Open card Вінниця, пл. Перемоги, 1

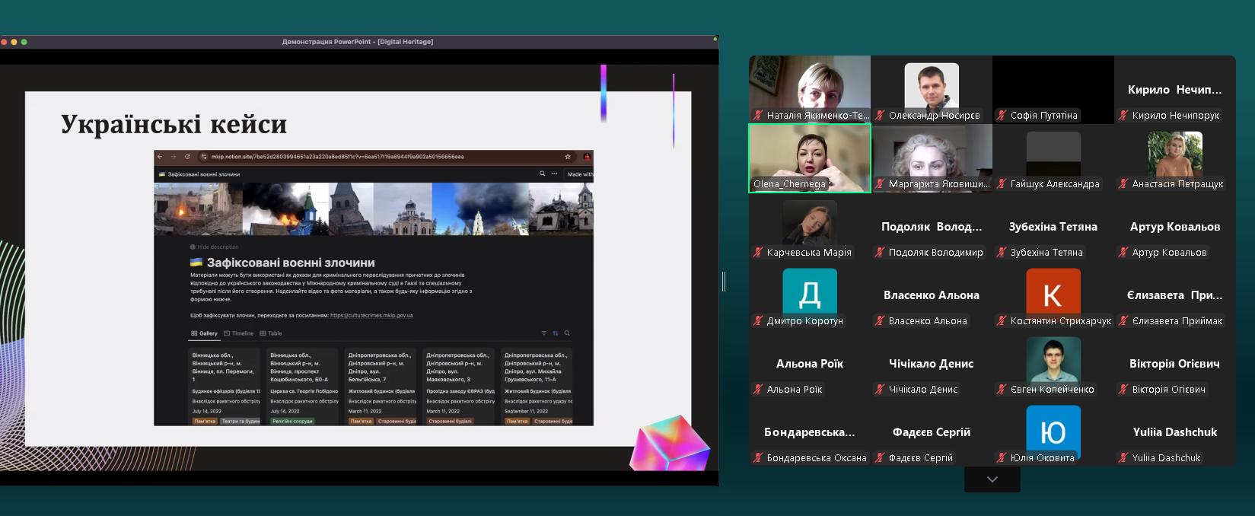pos(225,387)
